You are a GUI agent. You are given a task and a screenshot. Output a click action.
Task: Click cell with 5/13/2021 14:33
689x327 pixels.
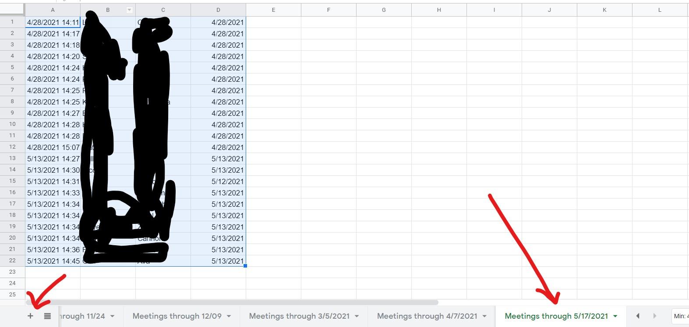[53, 193]
